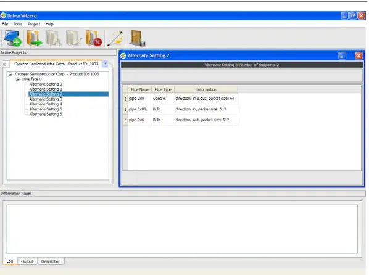The height and width of the screenshot is (275, 369).
Task: Click the 'pipe 0x6' cell
Action: click(x=140, y=120)
